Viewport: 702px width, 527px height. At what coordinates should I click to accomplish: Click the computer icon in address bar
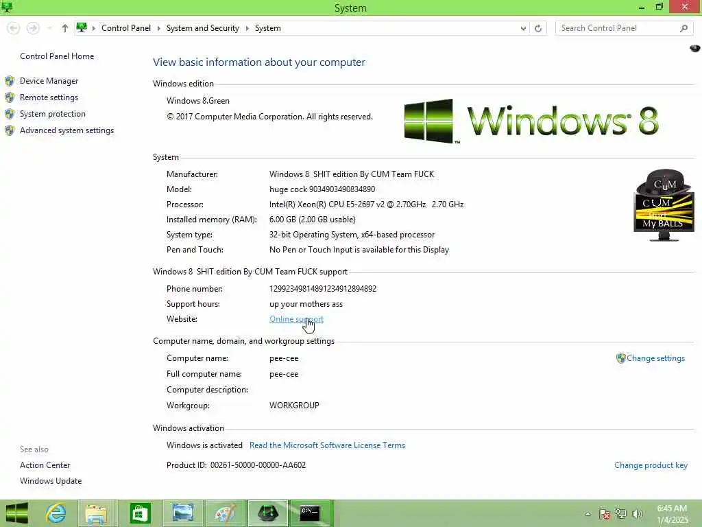click(82, 27)
